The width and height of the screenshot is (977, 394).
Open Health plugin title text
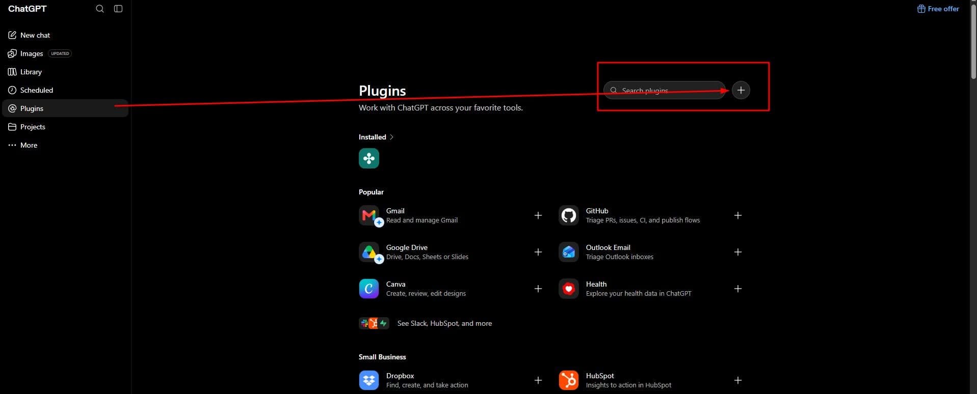tap(596, 284)
